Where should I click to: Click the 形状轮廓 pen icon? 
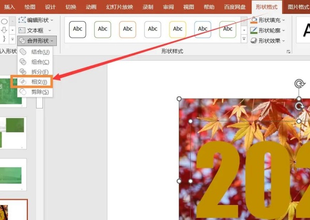(x=254, y=30)
